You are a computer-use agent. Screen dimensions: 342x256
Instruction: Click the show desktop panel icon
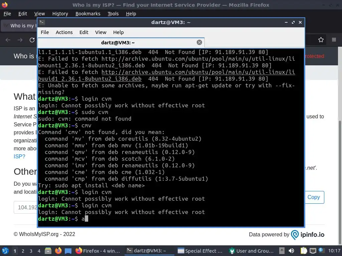tap(68, 251)
